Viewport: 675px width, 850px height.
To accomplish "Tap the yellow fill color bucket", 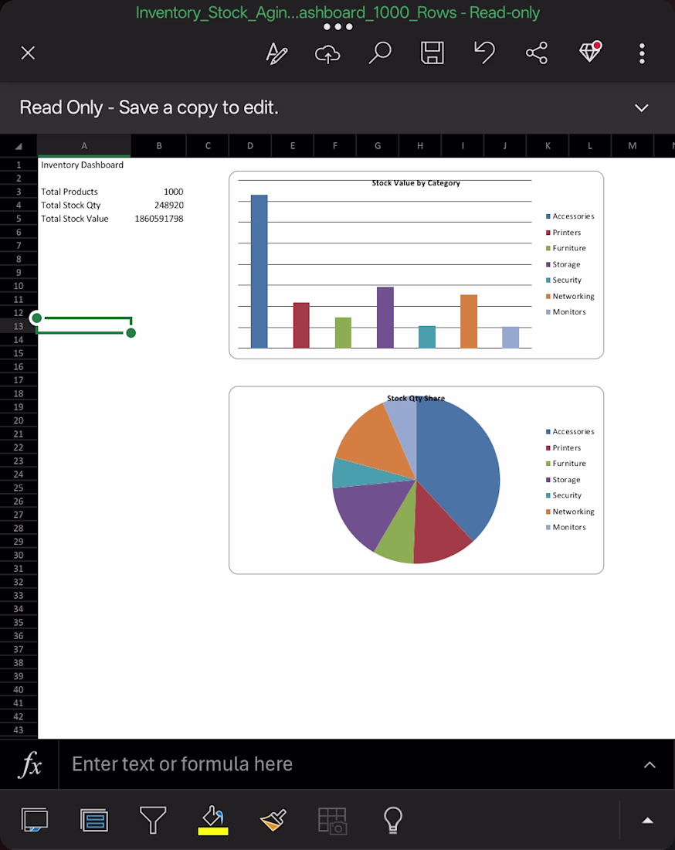I will 213,820.
